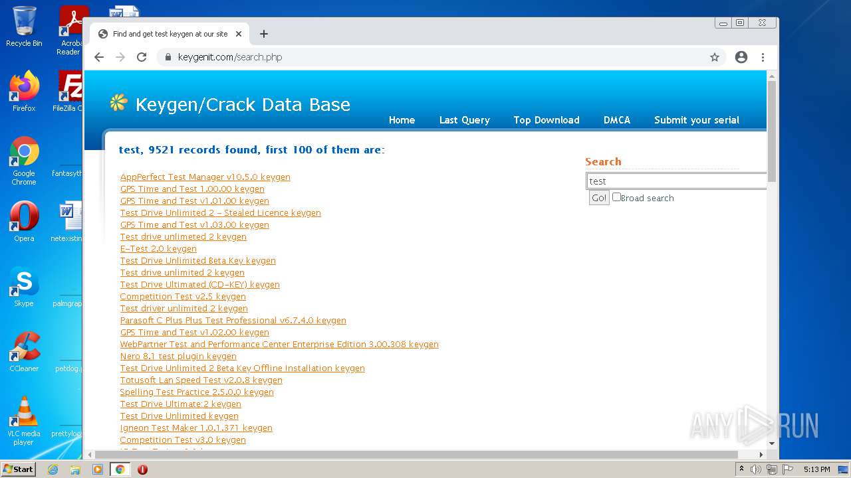
Task: Open E-Test 2.0 keygen link
Action: click(158, 249)
